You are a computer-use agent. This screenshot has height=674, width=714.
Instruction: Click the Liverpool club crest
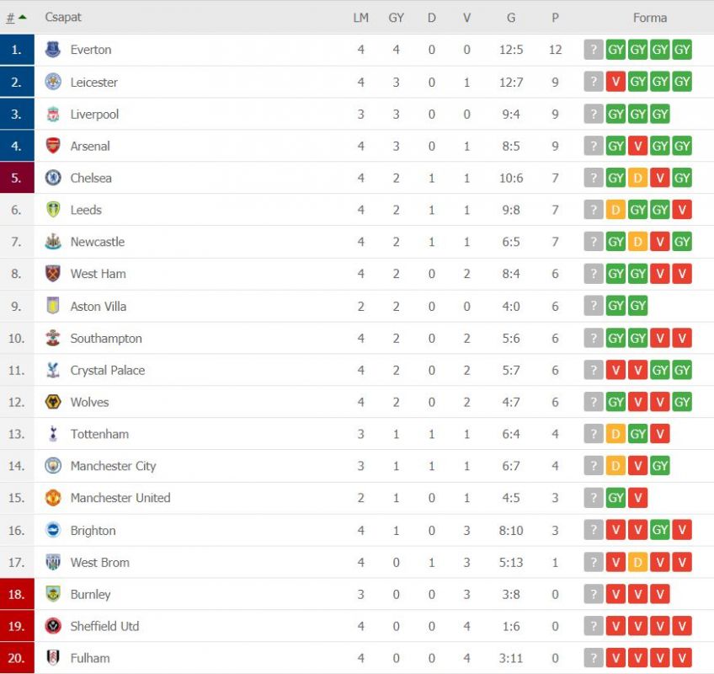tap(53, 114)
